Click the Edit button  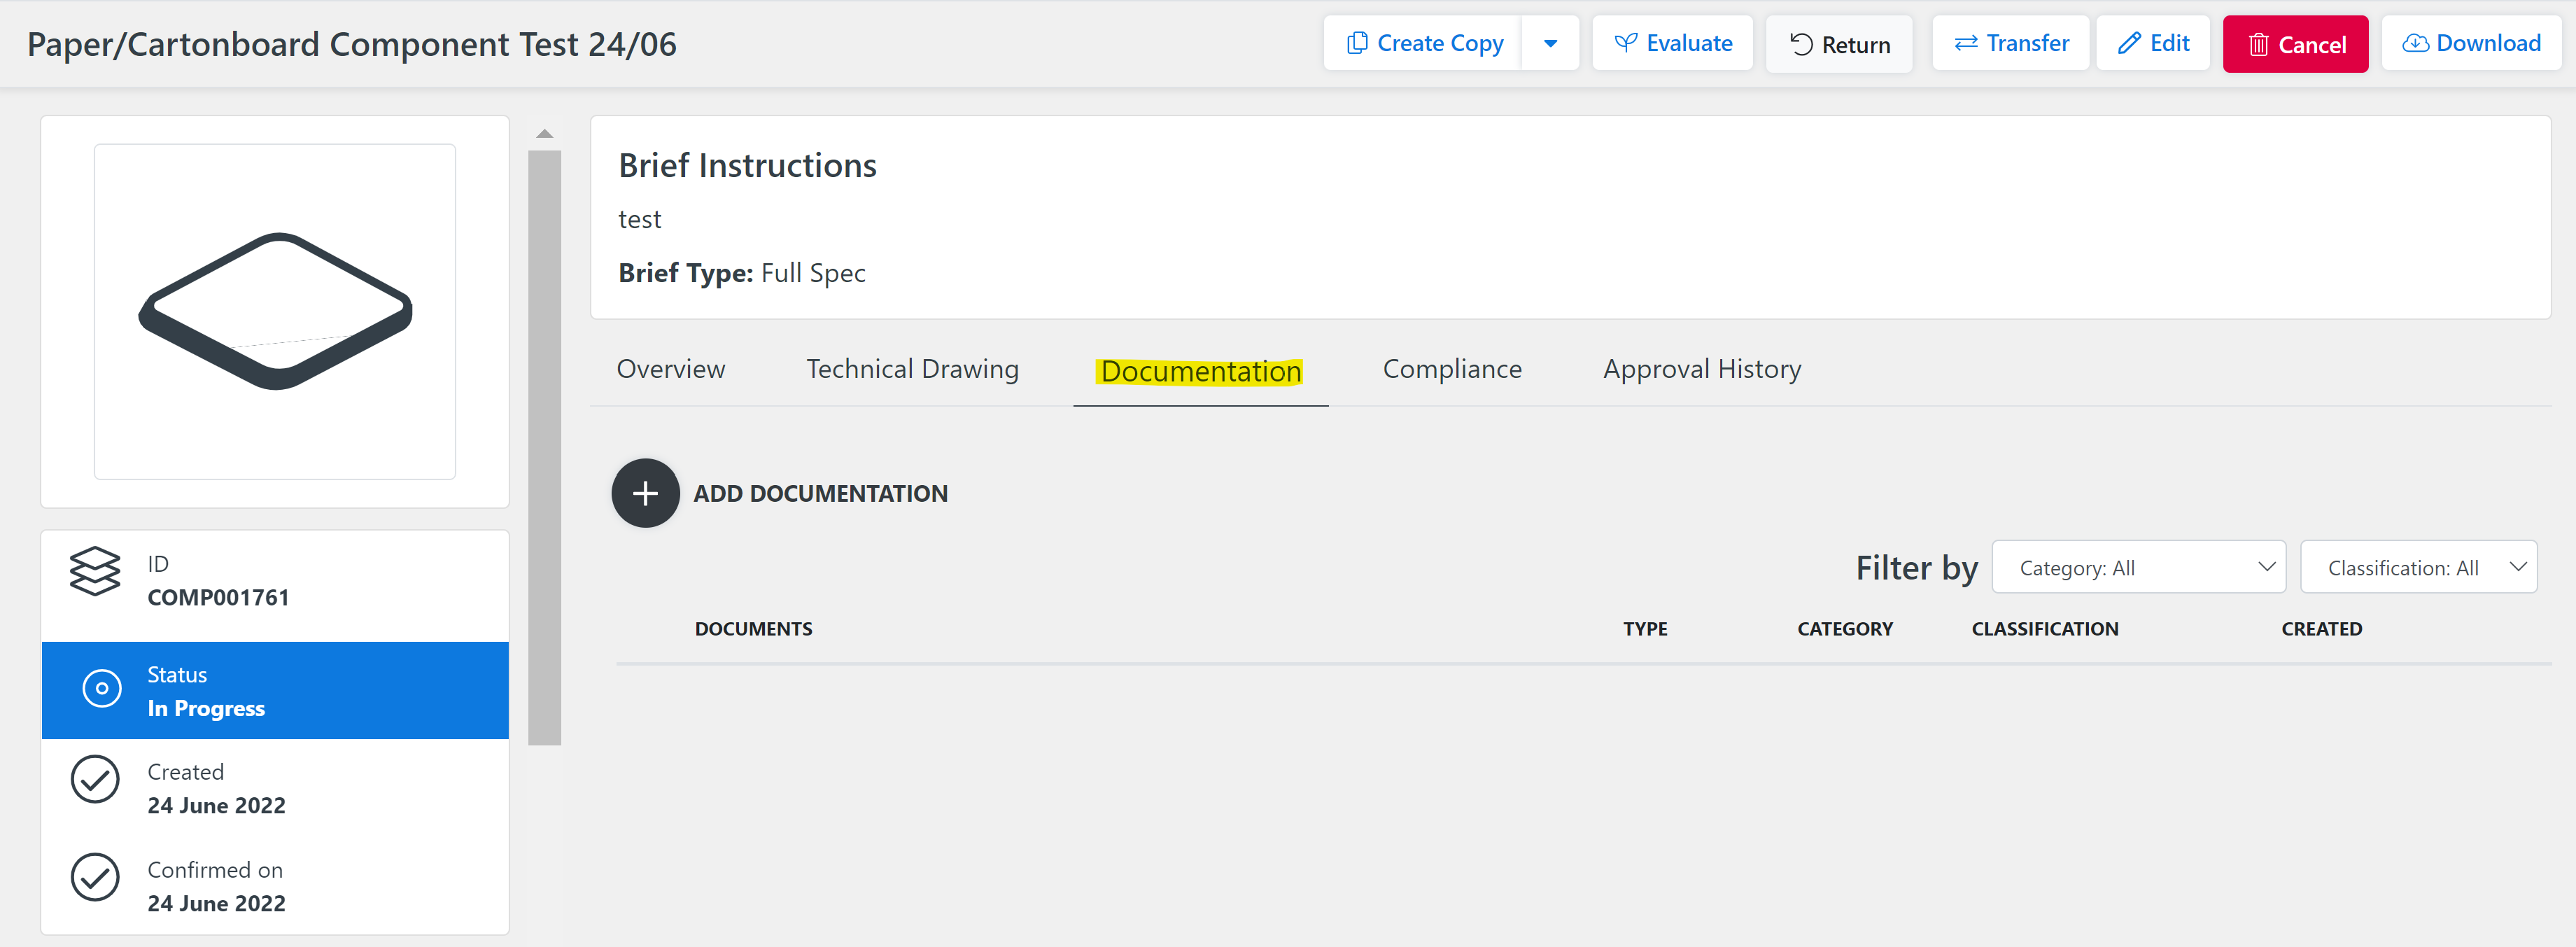pos(2153,44)
